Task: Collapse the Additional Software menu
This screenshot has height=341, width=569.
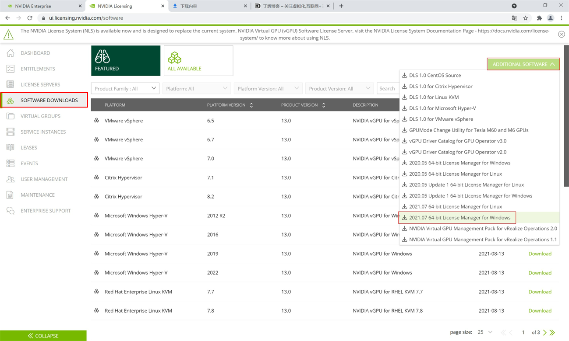Action: pyautogui.click(x=523, y=64)
